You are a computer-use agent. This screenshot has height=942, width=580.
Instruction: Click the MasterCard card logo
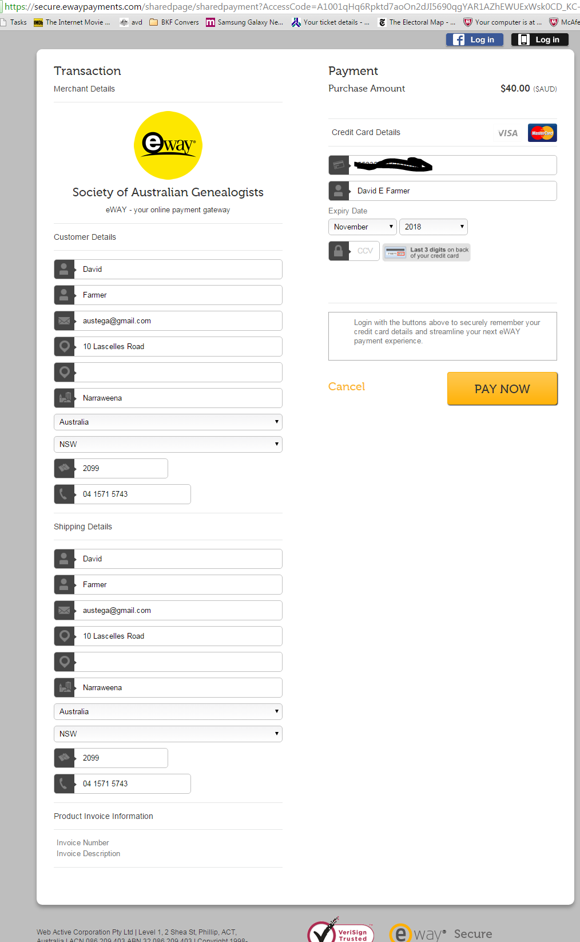pos(542,133)
